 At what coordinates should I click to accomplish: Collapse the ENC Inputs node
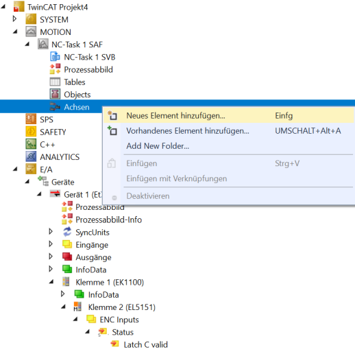click(x=75, y=320)
